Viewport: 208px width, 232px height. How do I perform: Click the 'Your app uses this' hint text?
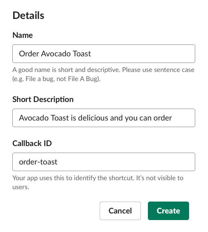tap(98, 183)
